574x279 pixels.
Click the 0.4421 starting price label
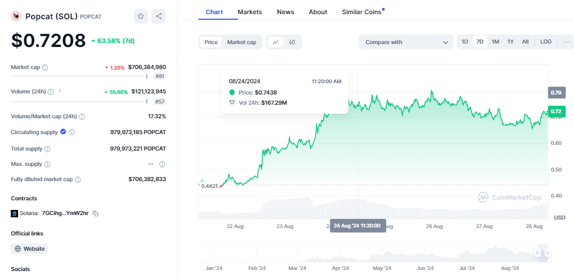click(x=210, y=186)
